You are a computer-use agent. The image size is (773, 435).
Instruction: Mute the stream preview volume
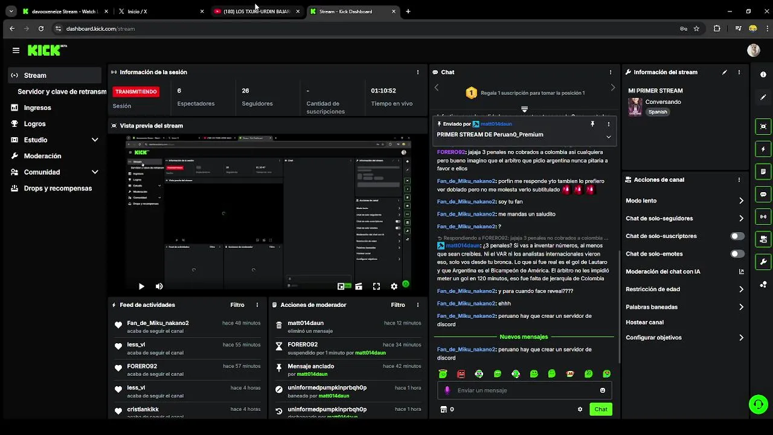click(x=159, y=286)
